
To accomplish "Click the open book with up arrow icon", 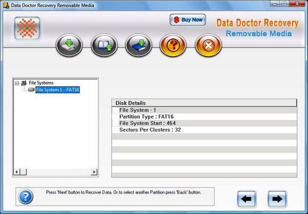I will 104,45.
